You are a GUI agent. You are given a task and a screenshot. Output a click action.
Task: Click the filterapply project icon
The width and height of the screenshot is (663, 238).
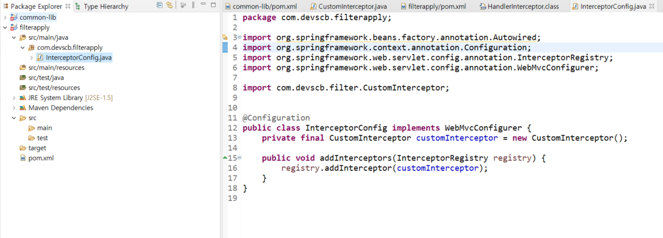click(14, 27)
